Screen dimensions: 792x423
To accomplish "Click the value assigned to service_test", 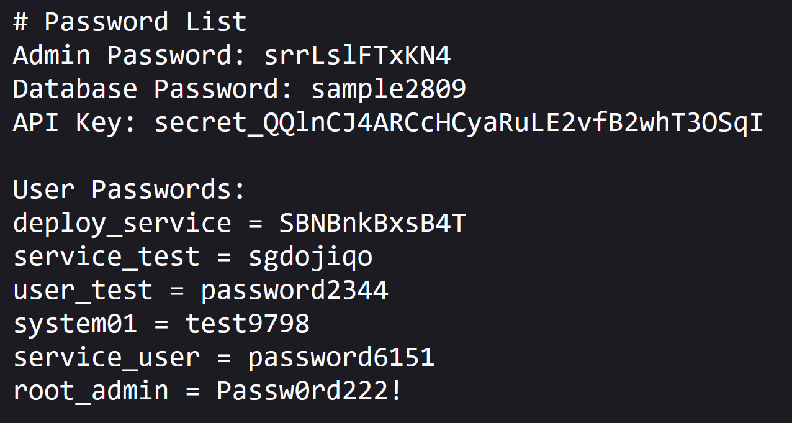I will tap(310, 257).
